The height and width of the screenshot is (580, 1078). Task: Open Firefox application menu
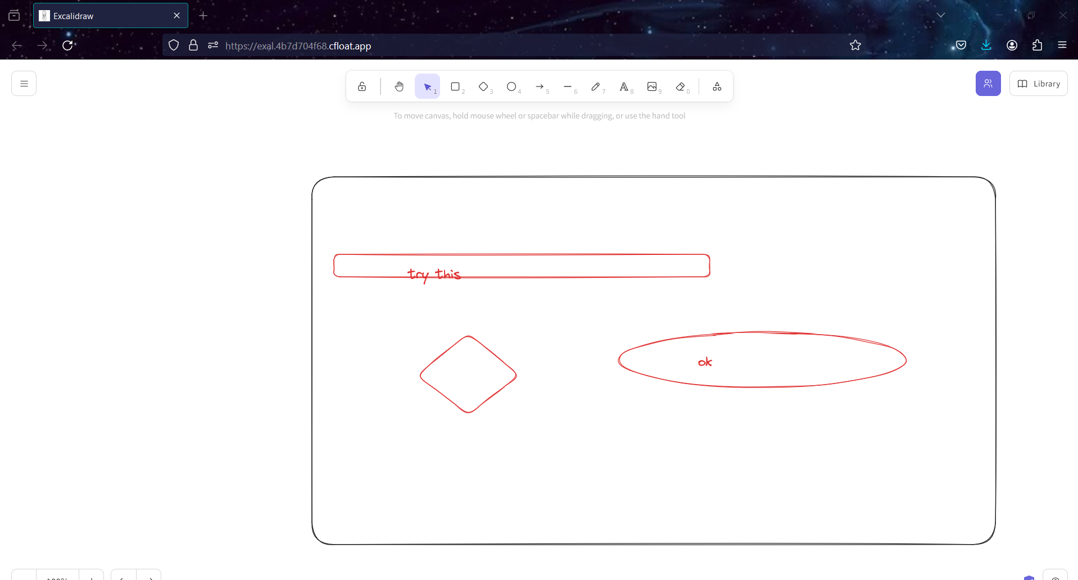tap(1062, 45)
